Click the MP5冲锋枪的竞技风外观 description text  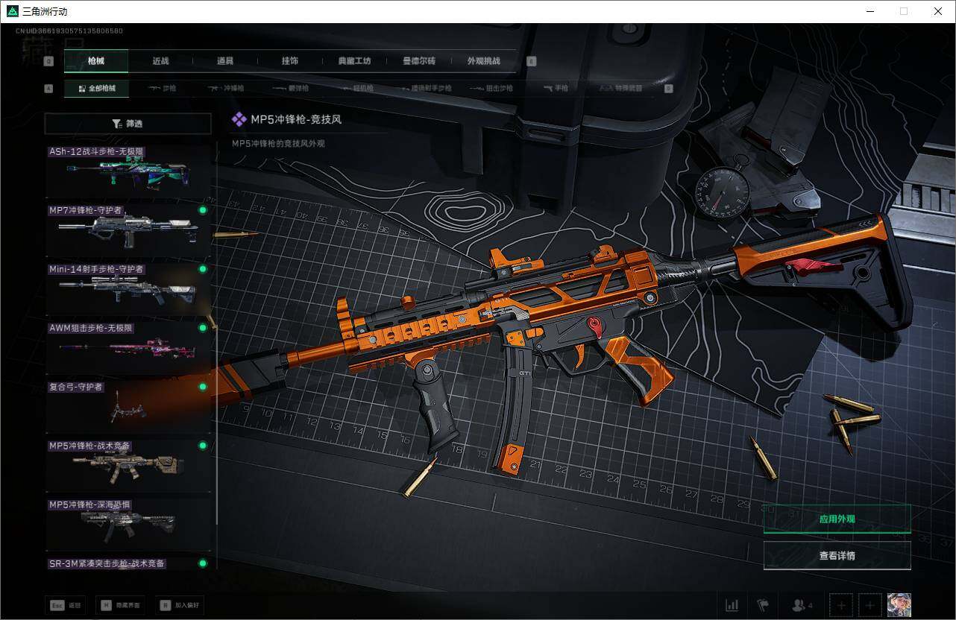point(278,144)
